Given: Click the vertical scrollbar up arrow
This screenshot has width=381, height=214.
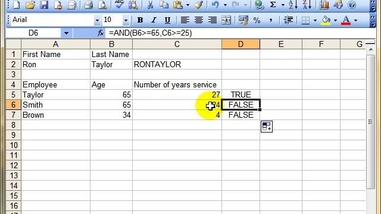Looking at the screenshot, I should [x=370, y=49].
